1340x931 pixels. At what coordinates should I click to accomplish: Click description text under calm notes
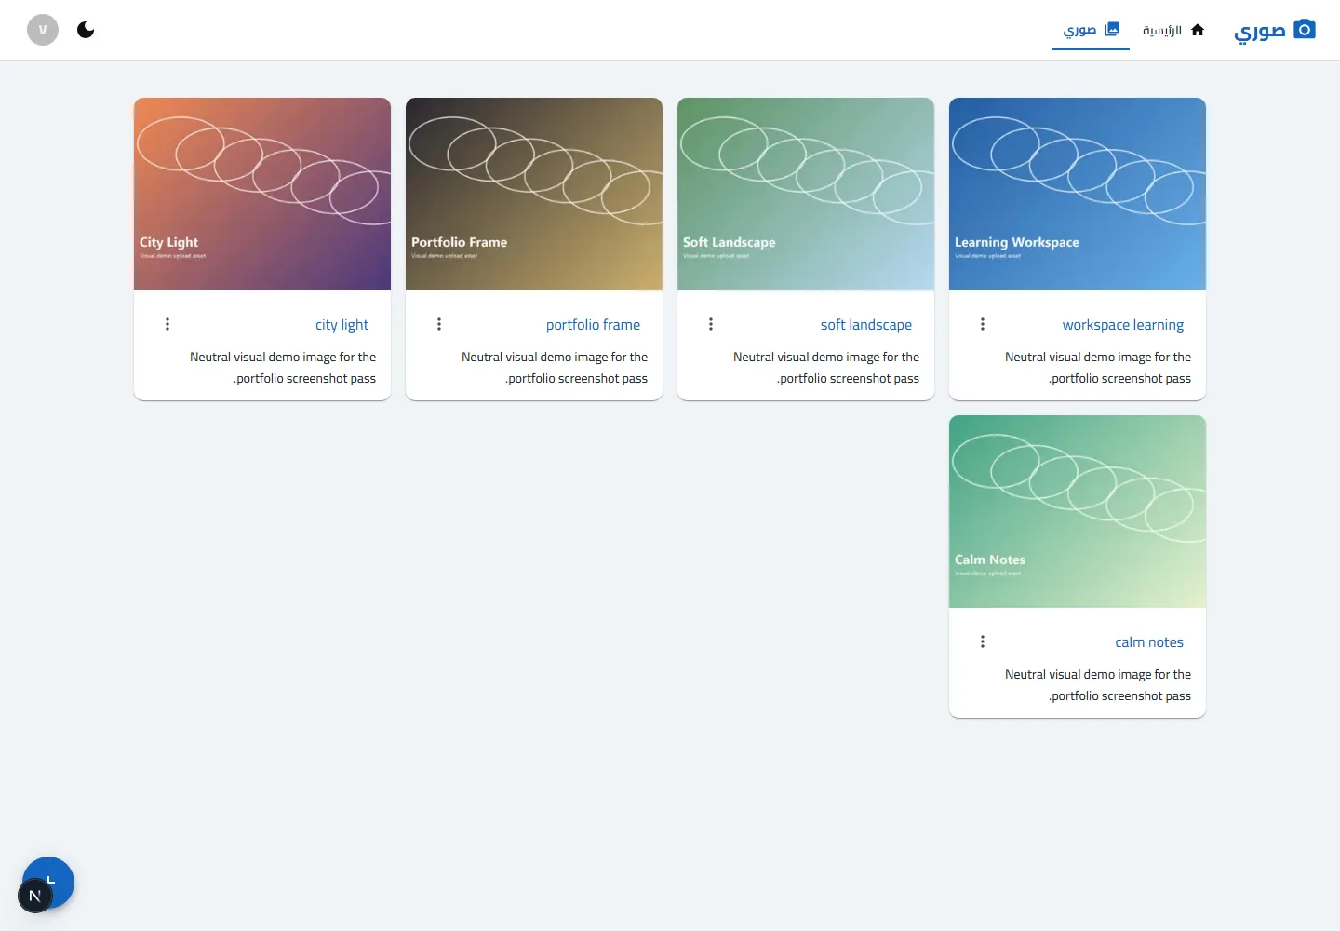pyautogui.click(x=1098, y=685)
